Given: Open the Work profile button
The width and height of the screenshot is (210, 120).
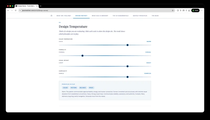Looking at the screenshot, I should click(x=195, y=10).
